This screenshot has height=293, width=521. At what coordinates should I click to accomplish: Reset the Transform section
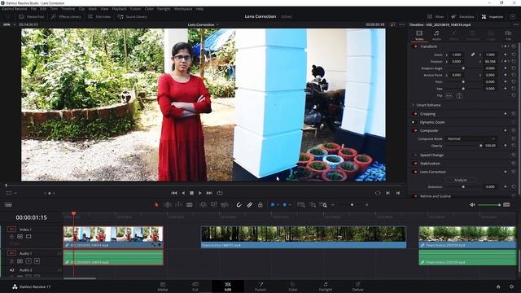tap(514, 46)
